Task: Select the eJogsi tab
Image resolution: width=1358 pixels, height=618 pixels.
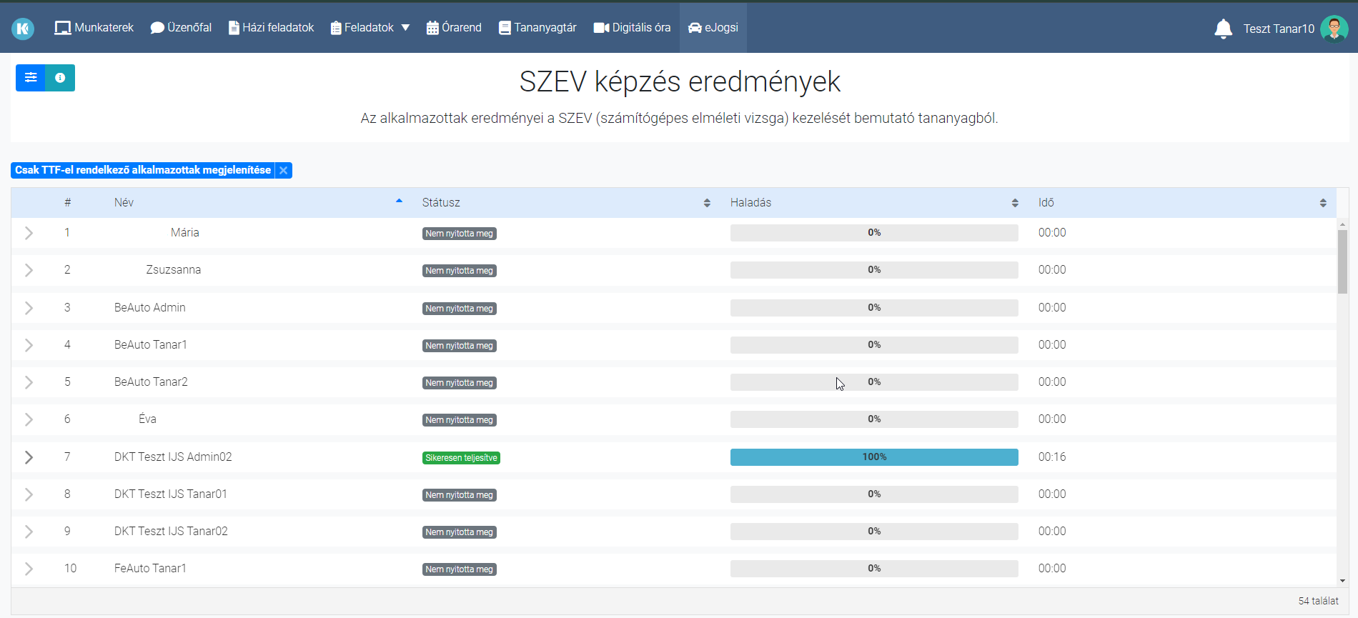Action: pyautogui.click(x=713, y=27)
